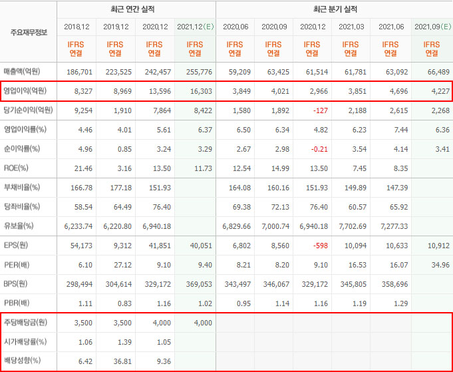The height and width of the screenshot is (372, 453).
Task: Click the 유보율(%) row label
Action: click(19, 226)
